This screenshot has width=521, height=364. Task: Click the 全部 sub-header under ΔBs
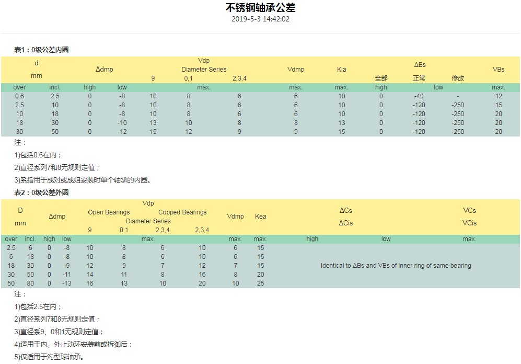pos(381,78)
